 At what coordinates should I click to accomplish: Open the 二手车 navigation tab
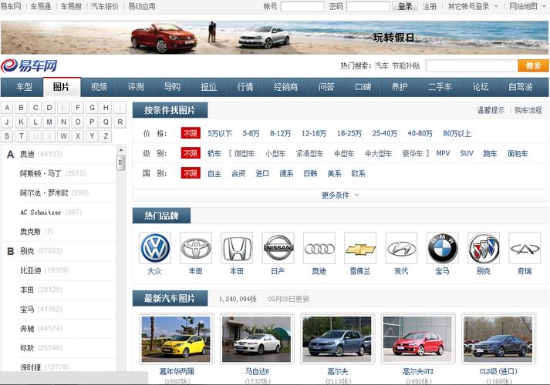point(440,87)
